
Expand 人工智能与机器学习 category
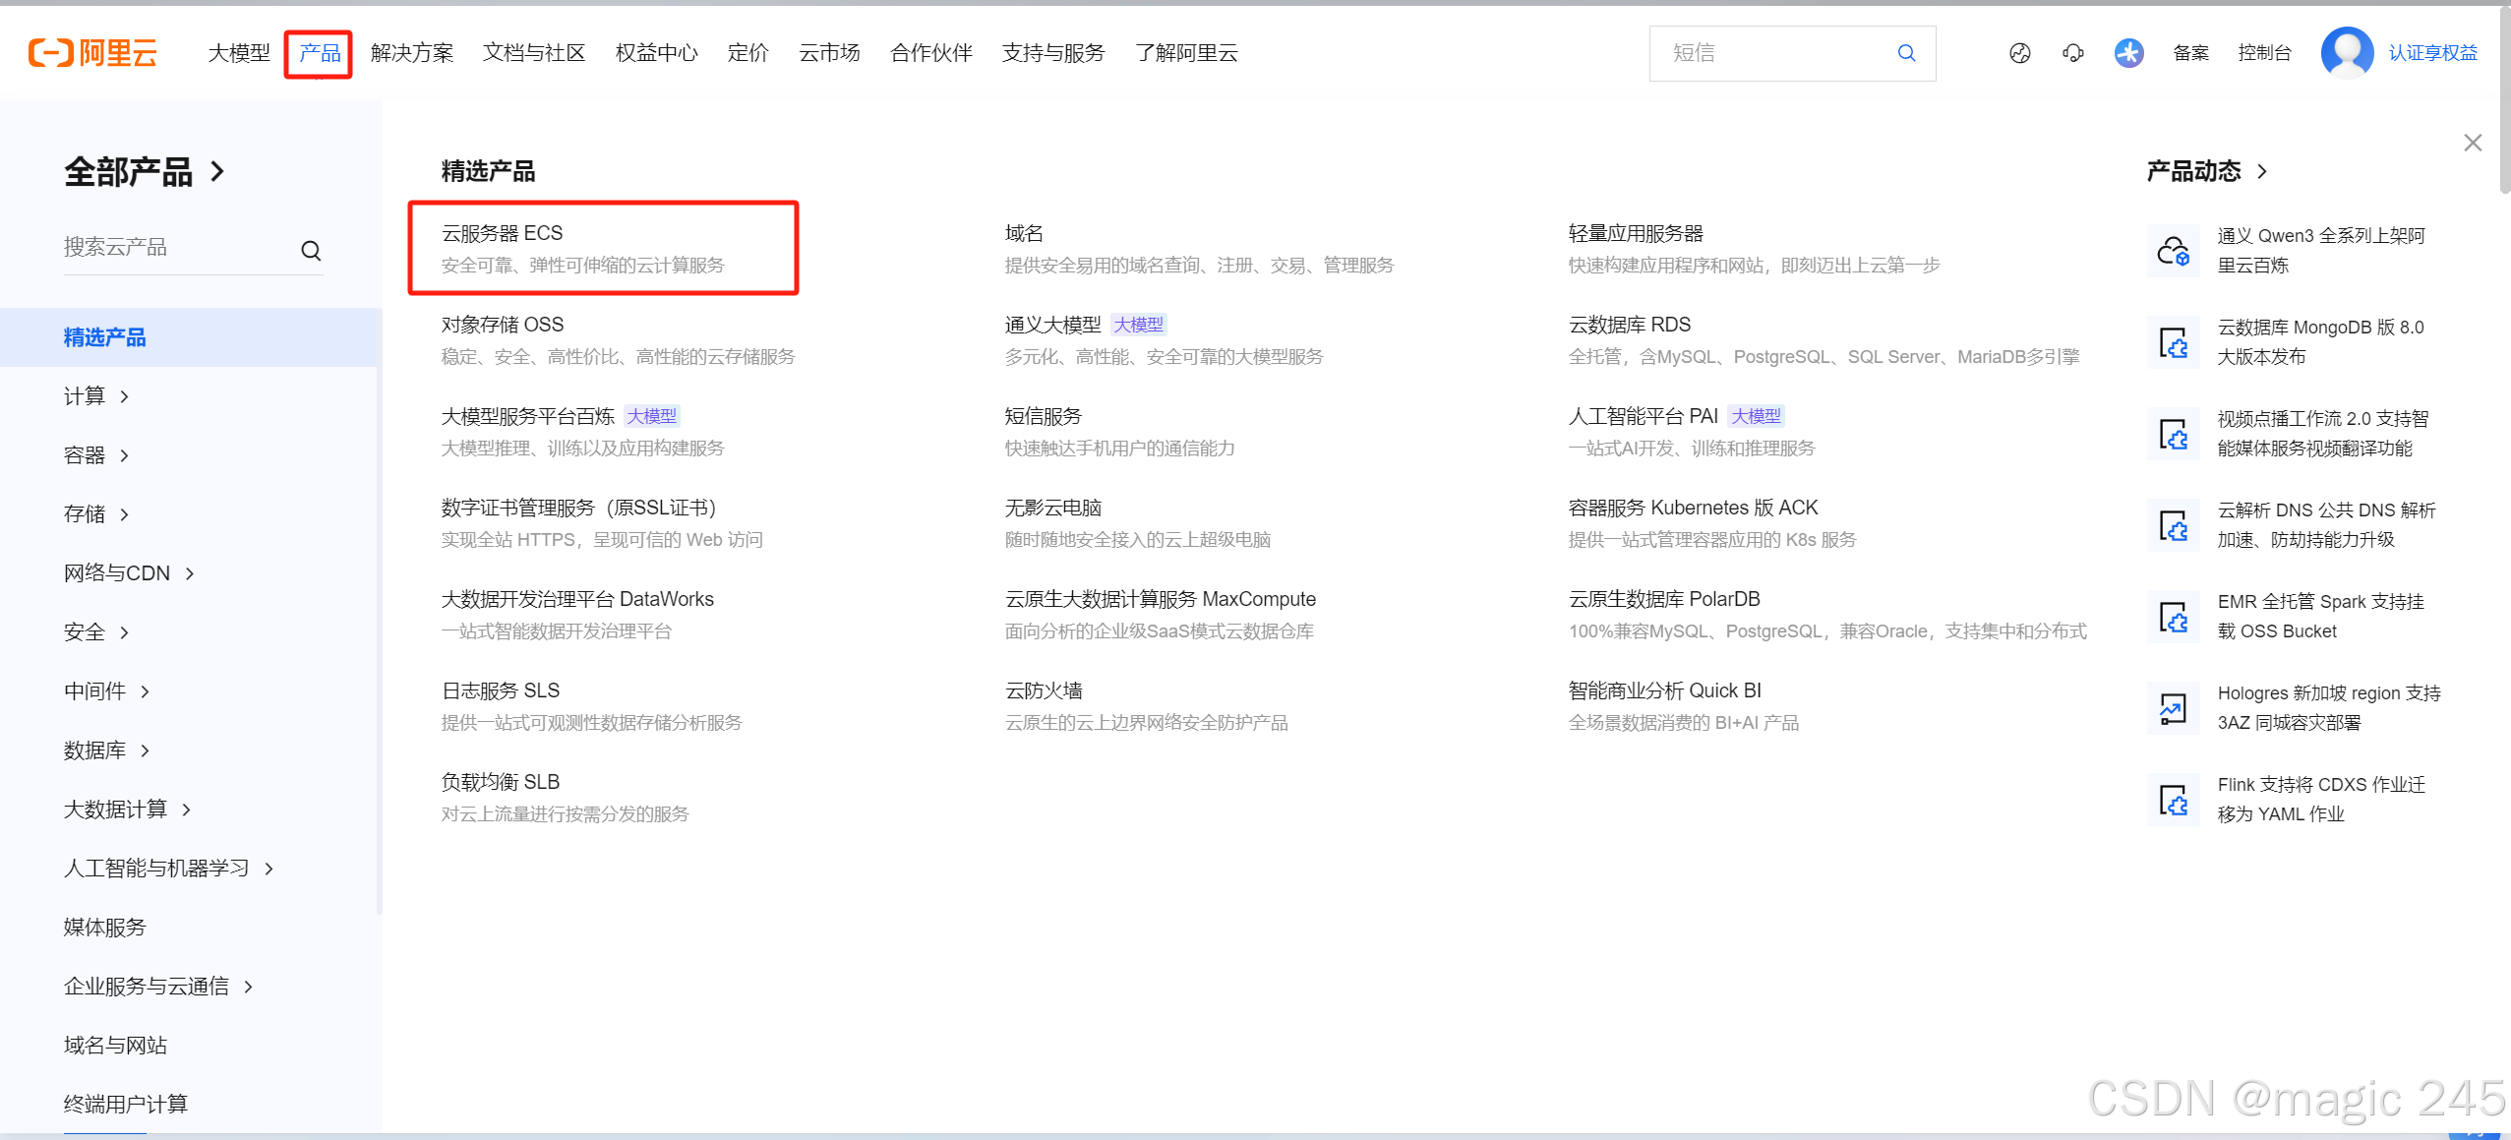168,869
